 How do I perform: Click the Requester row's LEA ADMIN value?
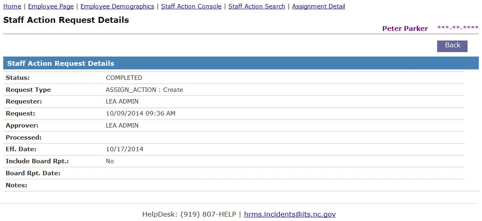[122, 101]
